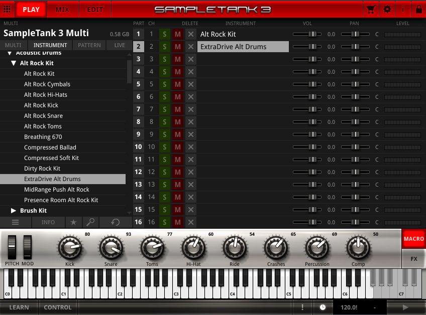This screenshot has height=315, width=426.
Task: Switch to PLAY mode
Action: click(31, 10)
